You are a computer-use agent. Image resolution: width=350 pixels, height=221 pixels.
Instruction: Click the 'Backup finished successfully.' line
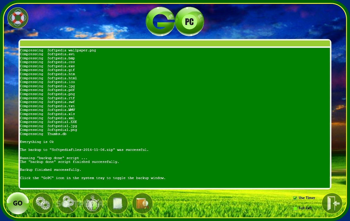click(x=50, y=170)
